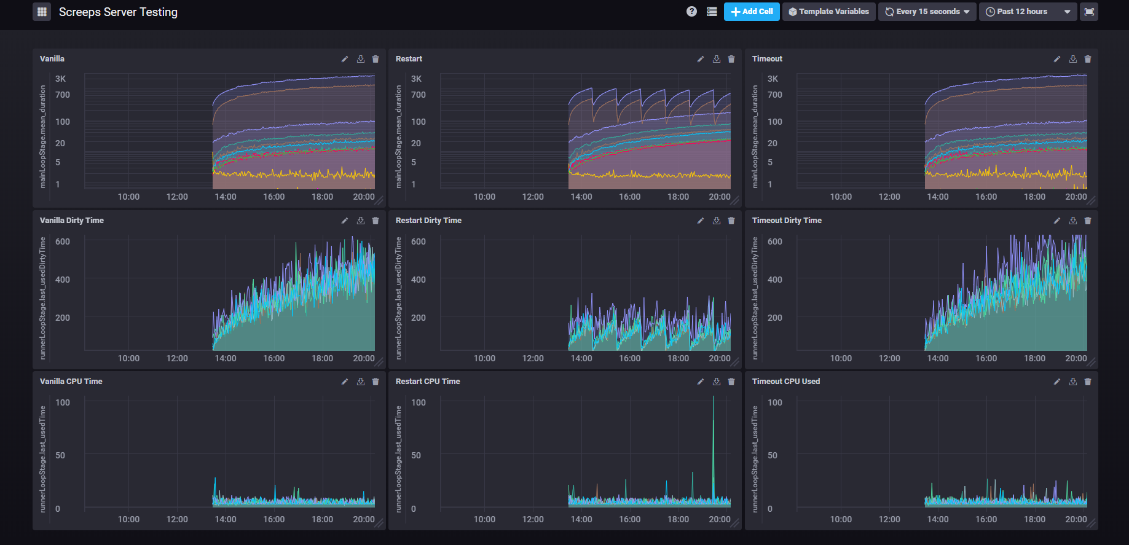Image resolution: width=1129 pixels, height=545 pixels.
Task: Click the Restart CPU Time title
Action: pos(428,382)
